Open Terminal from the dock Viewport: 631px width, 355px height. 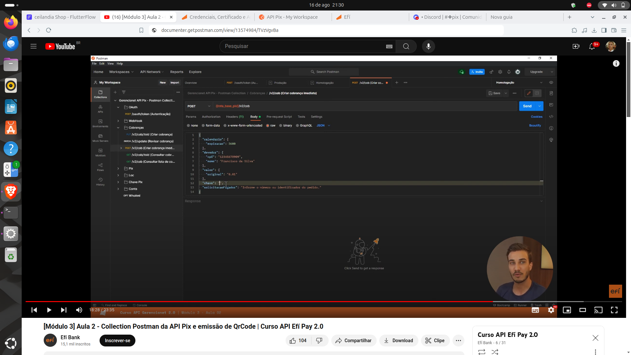[x=11, y=212]
